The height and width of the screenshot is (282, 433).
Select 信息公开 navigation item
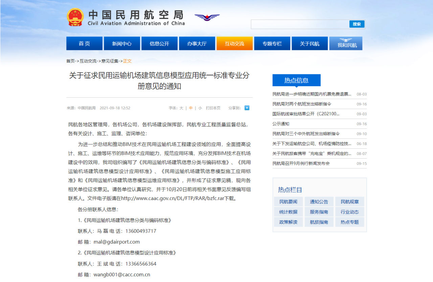pos(159,44)
